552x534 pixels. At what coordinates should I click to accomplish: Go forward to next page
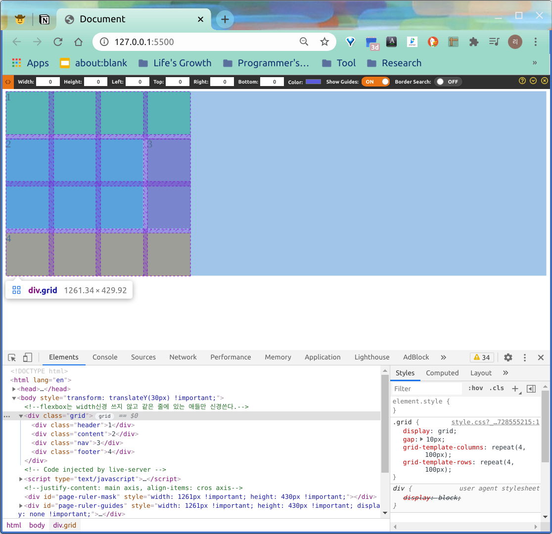[37, 42]
